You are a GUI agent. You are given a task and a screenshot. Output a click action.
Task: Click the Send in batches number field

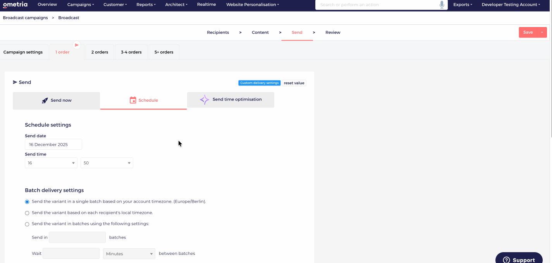77,237
